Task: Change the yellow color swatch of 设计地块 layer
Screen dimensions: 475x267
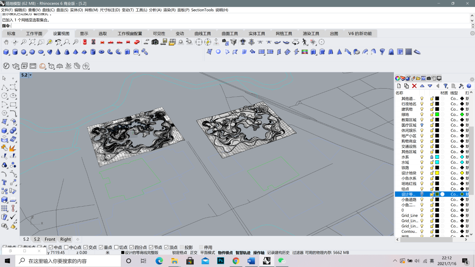Action: [437, 173]
